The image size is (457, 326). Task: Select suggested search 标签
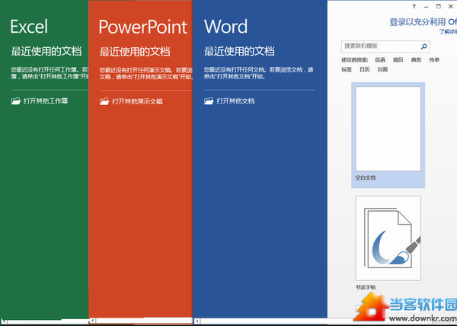click(347, 69)
